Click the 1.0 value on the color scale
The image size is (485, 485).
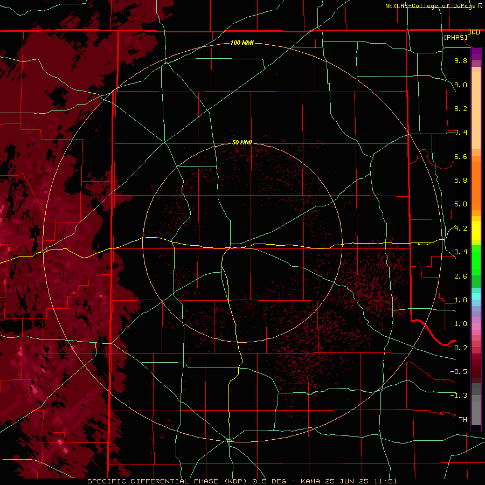(x=461, y=324)
